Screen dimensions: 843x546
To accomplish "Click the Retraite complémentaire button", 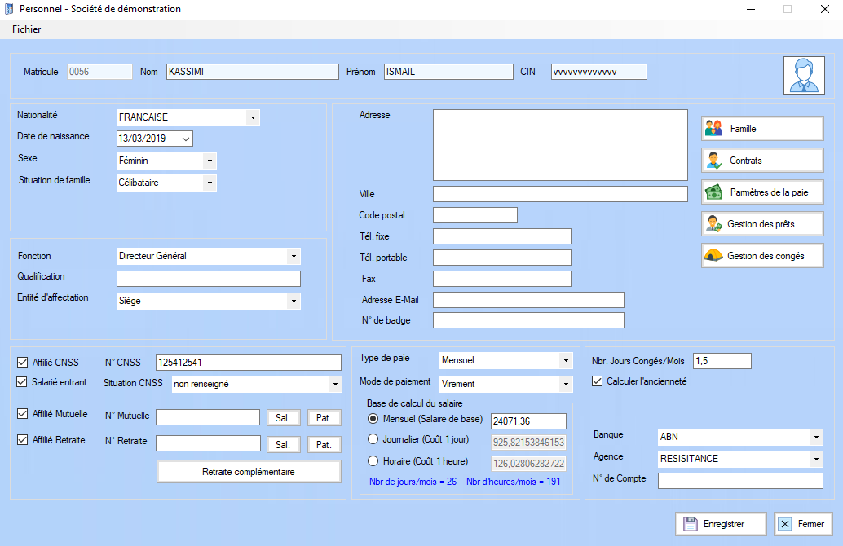I will point(249,472).
